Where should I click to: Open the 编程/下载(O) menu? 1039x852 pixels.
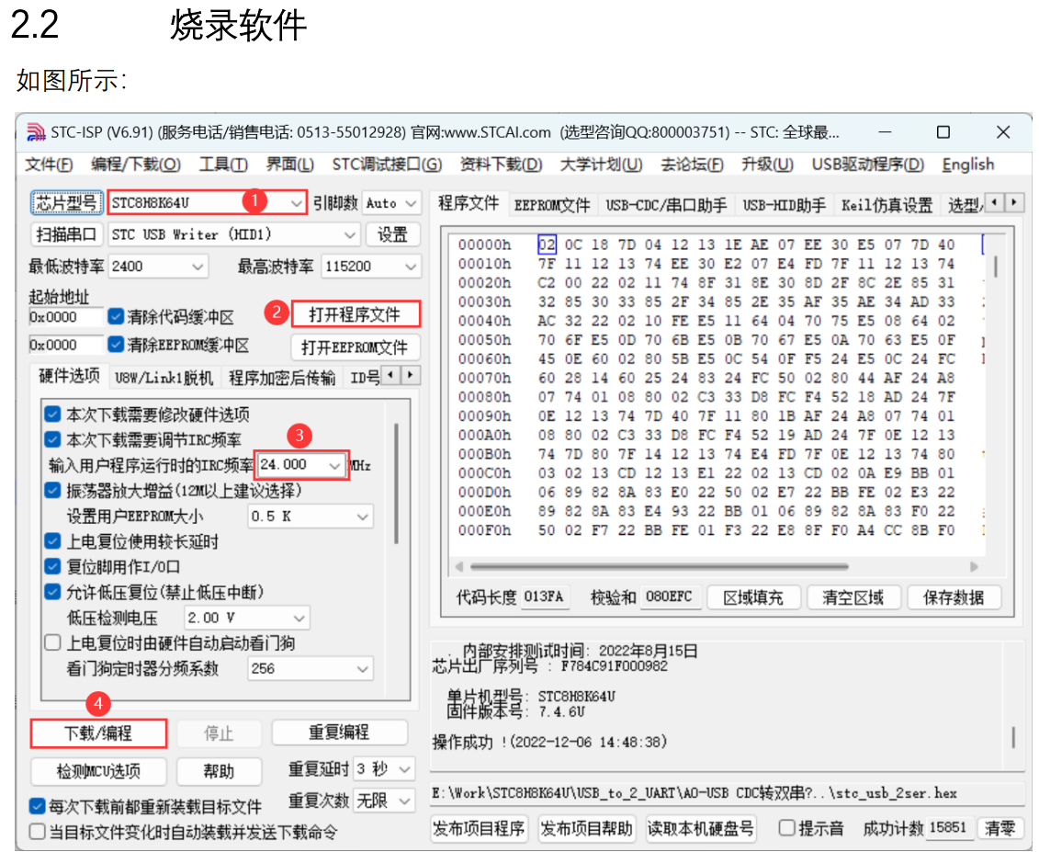point(136,165)
